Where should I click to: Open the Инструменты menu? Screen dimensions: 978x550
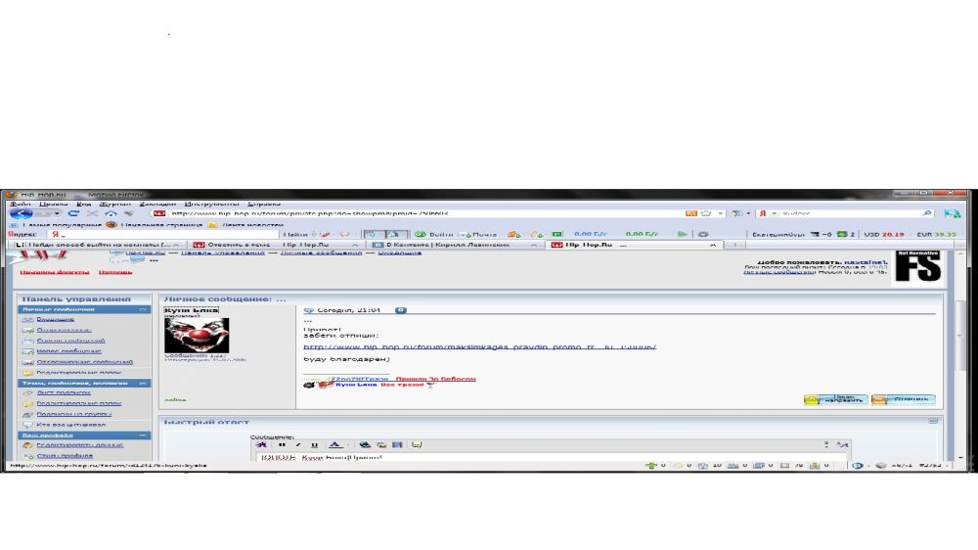tap(211, 204)
